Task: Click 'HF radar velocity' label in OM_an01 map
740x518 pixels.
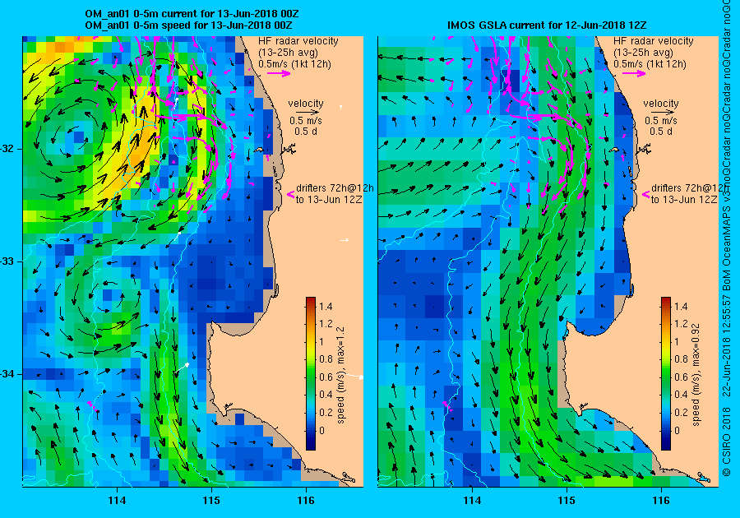Action: coord(298,41)
